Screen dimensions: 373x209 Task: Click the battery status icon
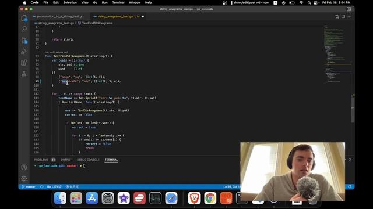292,2
